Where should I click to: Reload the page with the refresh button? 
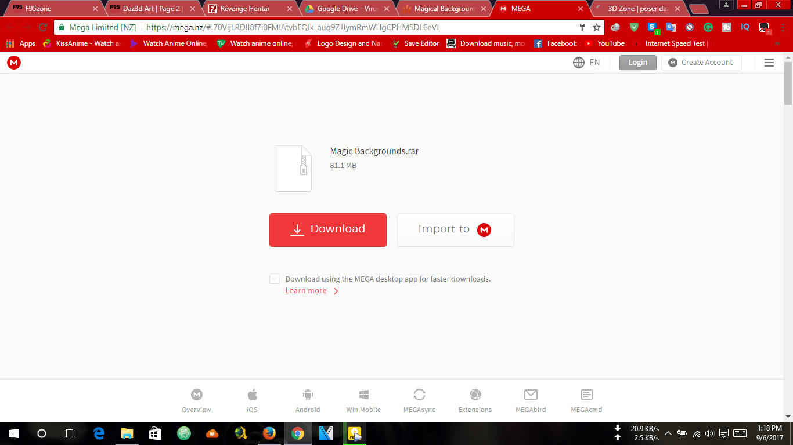[x=42, y=27]
